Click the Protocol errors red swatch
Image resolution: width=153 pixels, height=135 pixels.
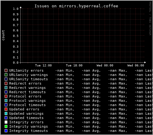coord(6,96)
